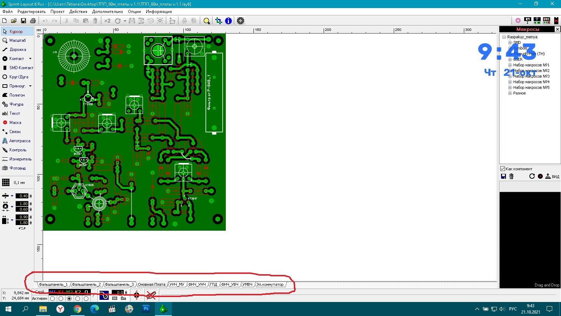Close the Макросы panel
Image resolution: width=561 pixels, height=316 pixels.
pos(557,29)
